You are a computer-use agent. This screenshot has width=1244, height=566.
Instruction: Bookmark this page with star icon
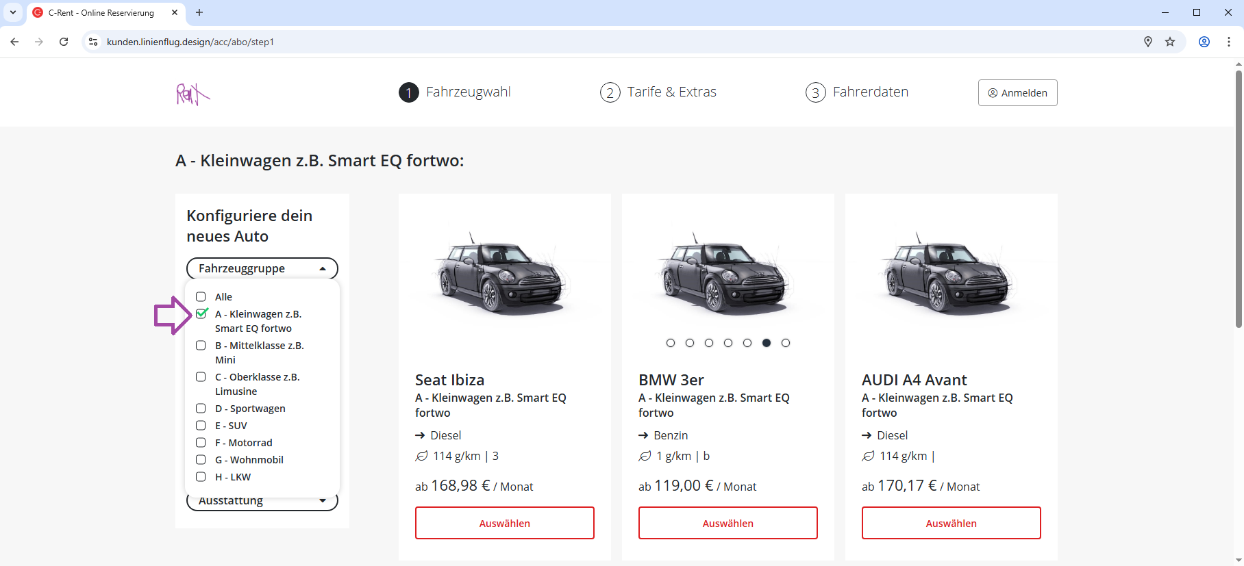click(x=1170, y=42)
